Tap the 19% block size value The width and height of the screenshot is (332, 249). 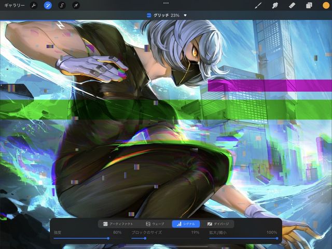[x=195, y=232]
